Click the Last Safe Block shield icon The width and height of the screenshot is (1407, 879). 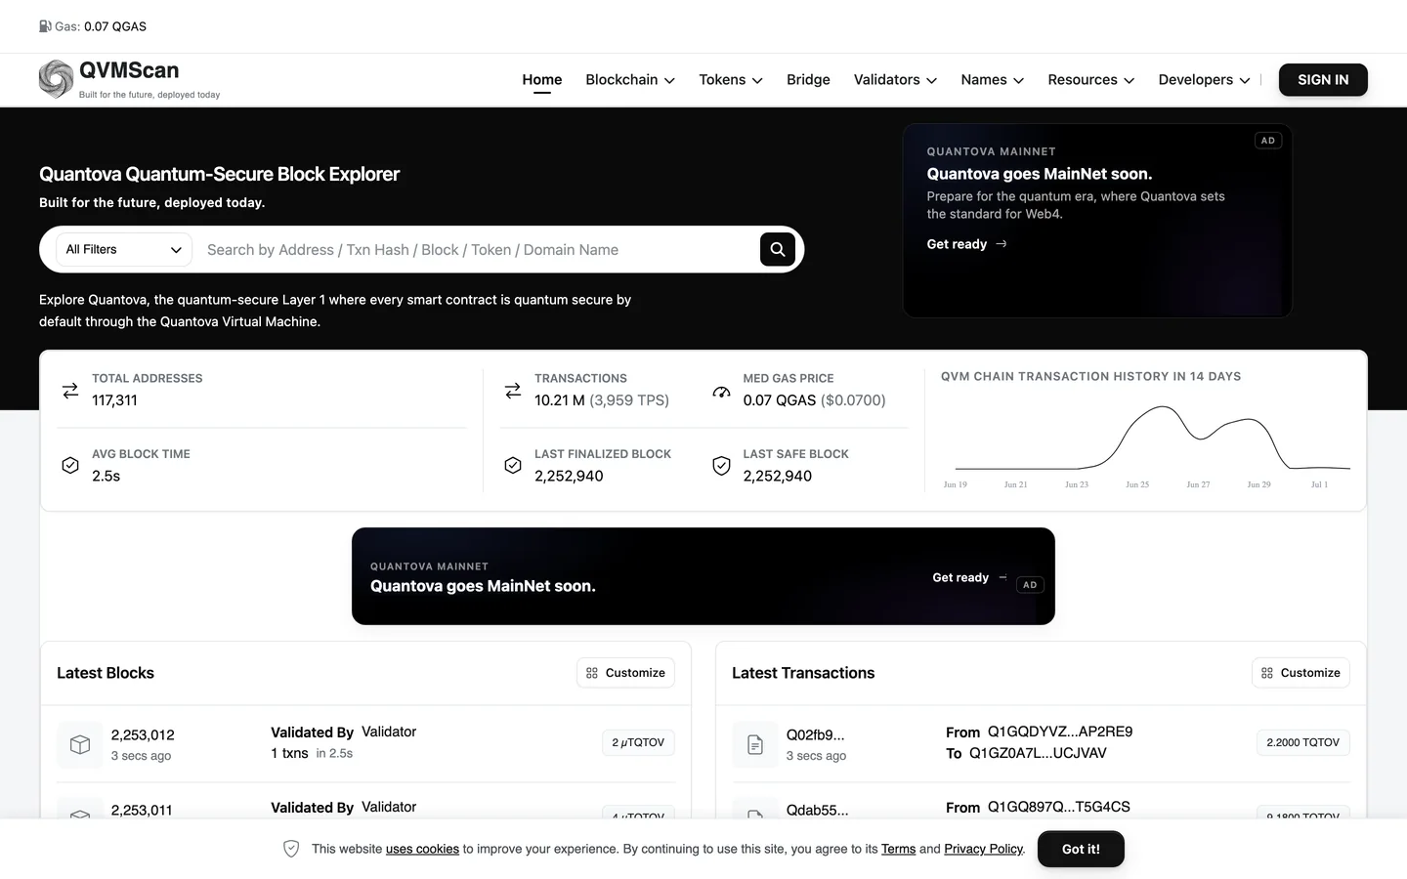pyautogui.click(x=721, y=465)
